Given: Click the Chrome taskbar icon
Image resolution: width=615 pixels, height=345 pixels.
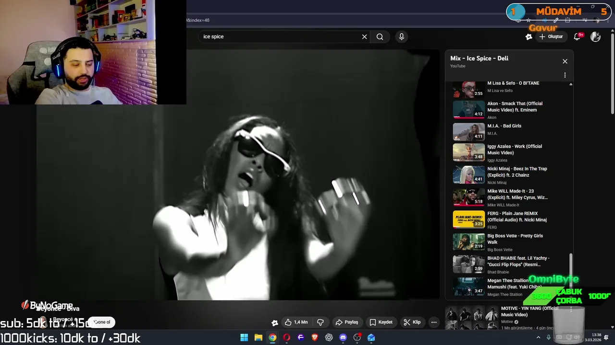Looking at the screenshot, I should (x=272, y=337).
